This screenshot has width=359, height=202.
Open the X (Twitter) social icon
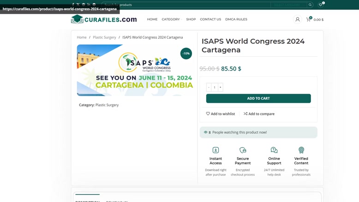pyautogui.click(x=78, y=5)
